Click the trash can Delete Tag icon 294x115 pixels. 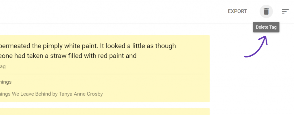click(x=266, y=11)
